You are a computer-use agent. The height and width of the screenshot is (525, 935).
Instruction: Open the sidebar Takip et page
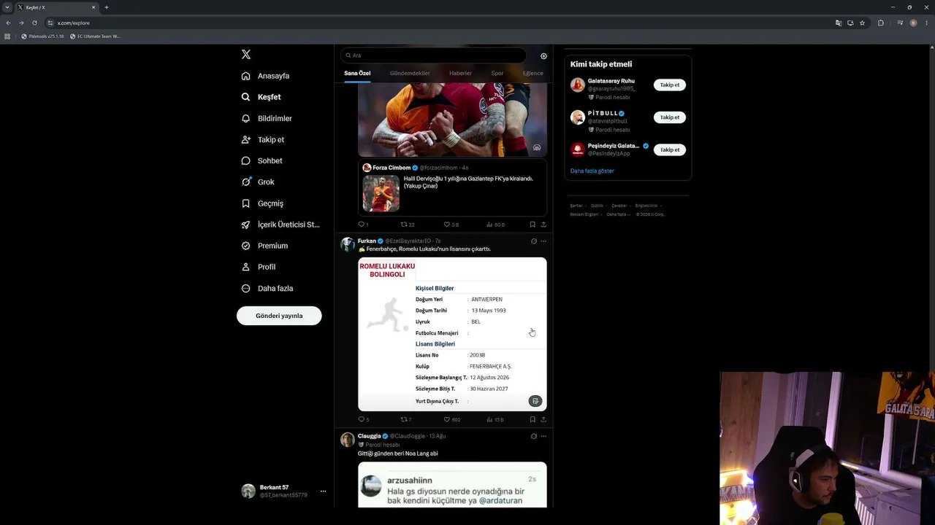(x=263, y=139)
